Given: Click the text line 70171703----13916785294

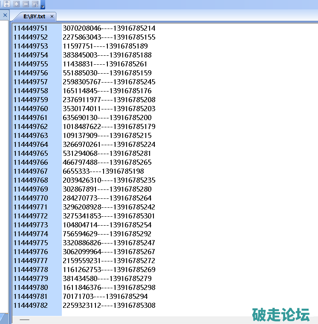Looking at the screenshot, I should (x=105, y=296).
